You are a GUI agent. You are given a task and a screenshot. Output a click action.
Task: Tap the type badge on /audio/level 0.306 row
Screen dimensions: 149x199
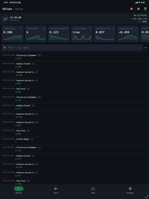point(33,64)
